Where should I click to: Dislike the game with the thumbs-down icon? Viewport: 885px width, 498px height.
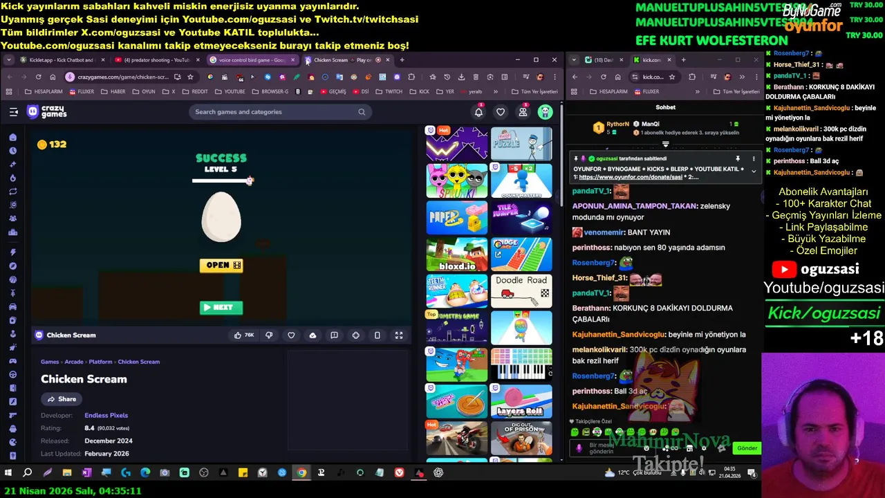tap(269, 335)
